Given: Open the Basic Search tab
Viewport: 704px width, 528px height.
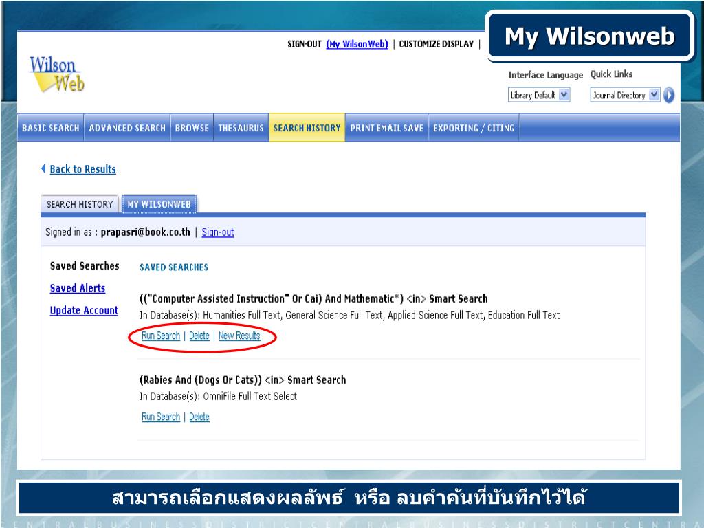Looking at the screenshot, I should tap(51, 128).
